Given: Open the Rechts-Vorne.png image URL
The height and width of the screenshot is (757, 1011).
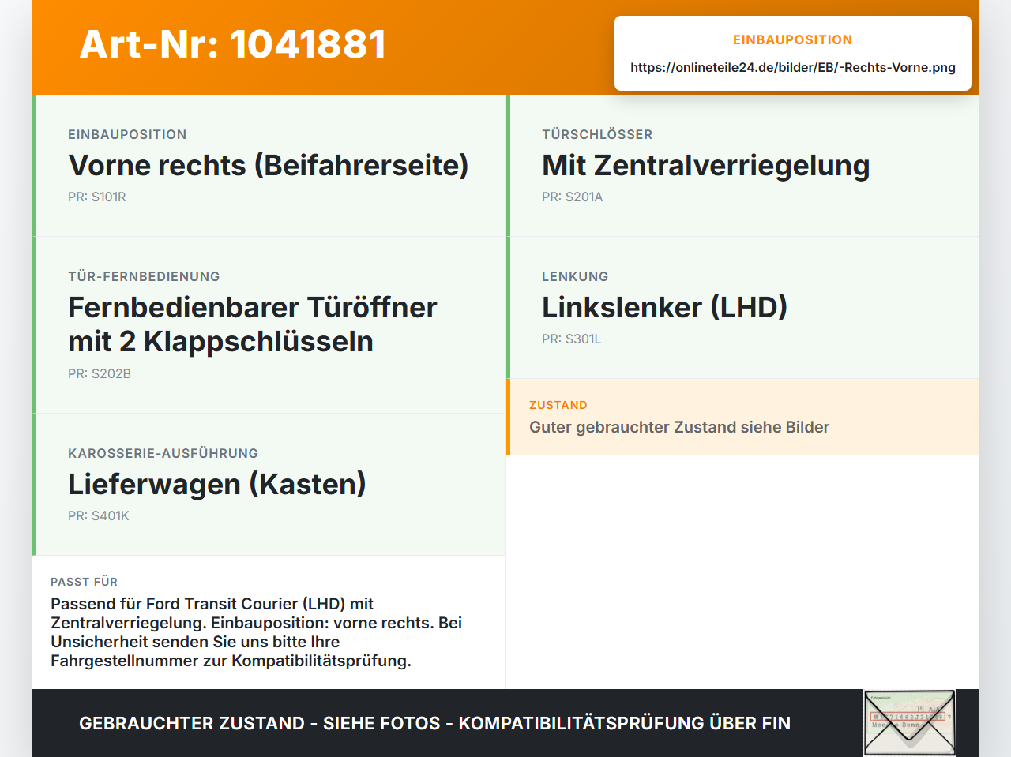Looking at the screenshot, I should point(793,67).
